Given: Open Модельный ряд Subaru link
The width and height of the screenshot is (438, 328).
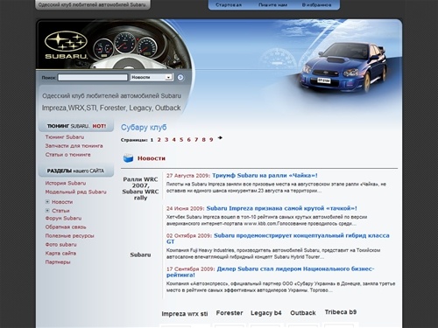Looking at the screenshot, I should pyautogui.click(x=75, y=192).
